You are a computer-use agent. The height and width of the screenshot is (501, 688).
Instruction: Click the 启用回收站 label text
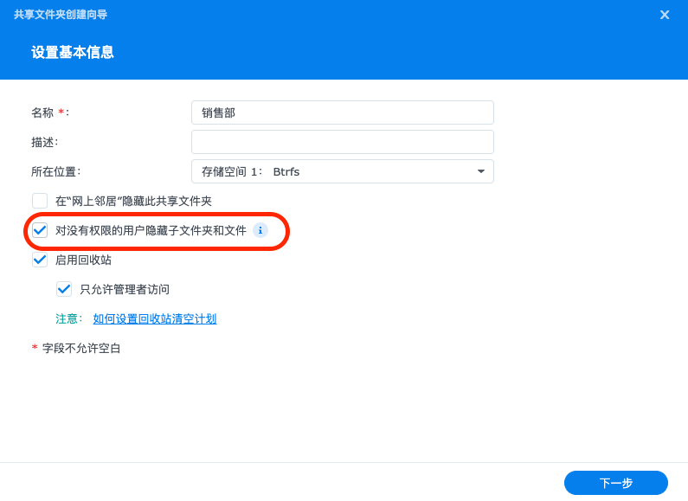(83, 260)
